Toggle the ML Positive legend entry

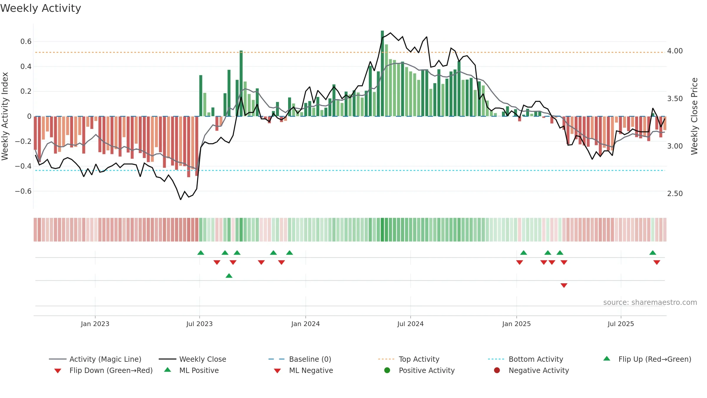pos(191,370)
